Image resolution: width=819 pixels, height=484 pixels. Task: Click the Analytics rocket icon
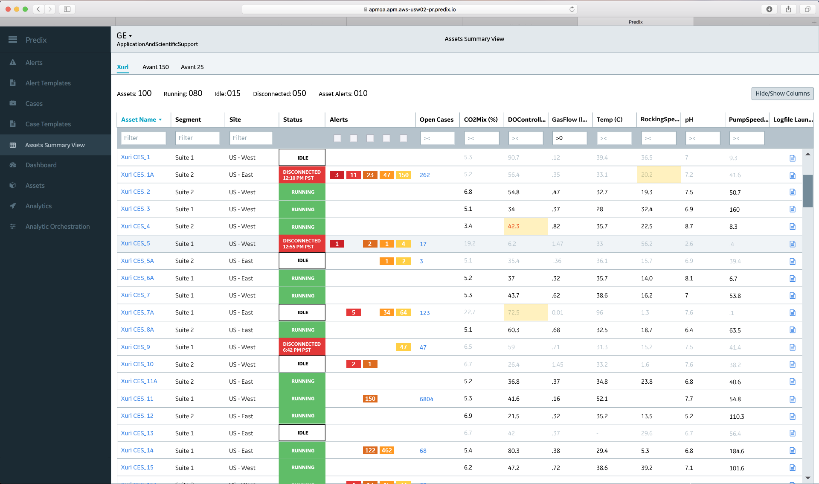(x=13, y=206)
